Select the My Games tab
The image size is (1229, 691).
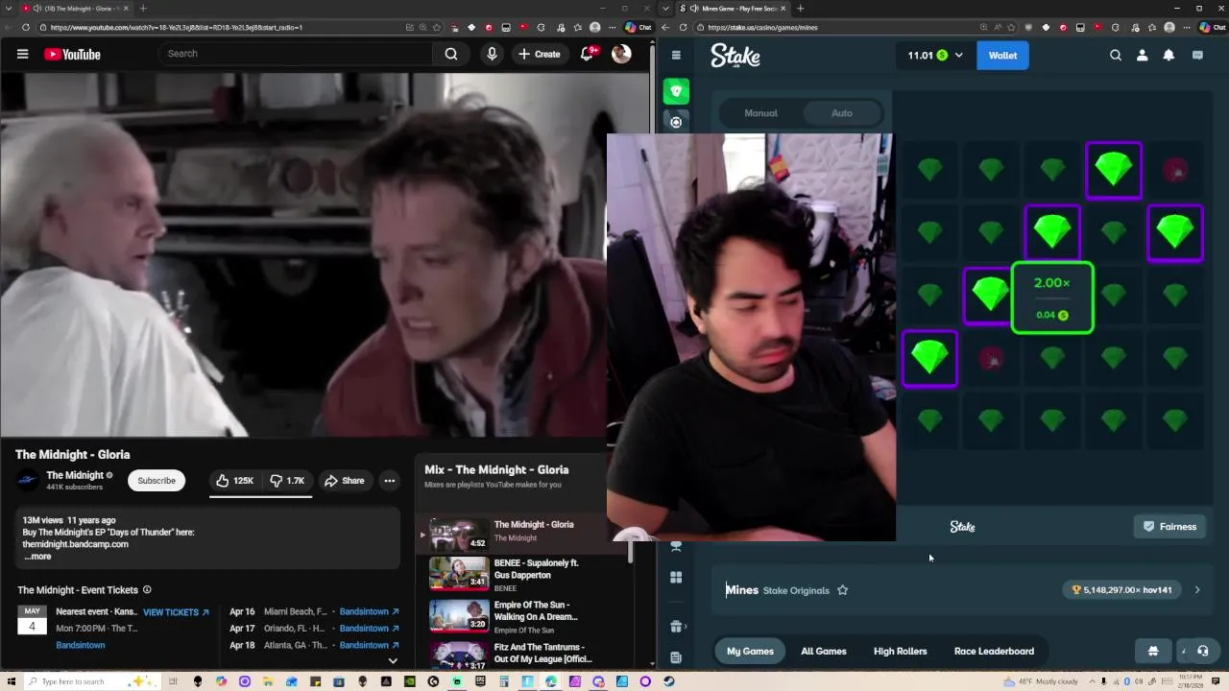pyautogui.click(x=750, y=651)
